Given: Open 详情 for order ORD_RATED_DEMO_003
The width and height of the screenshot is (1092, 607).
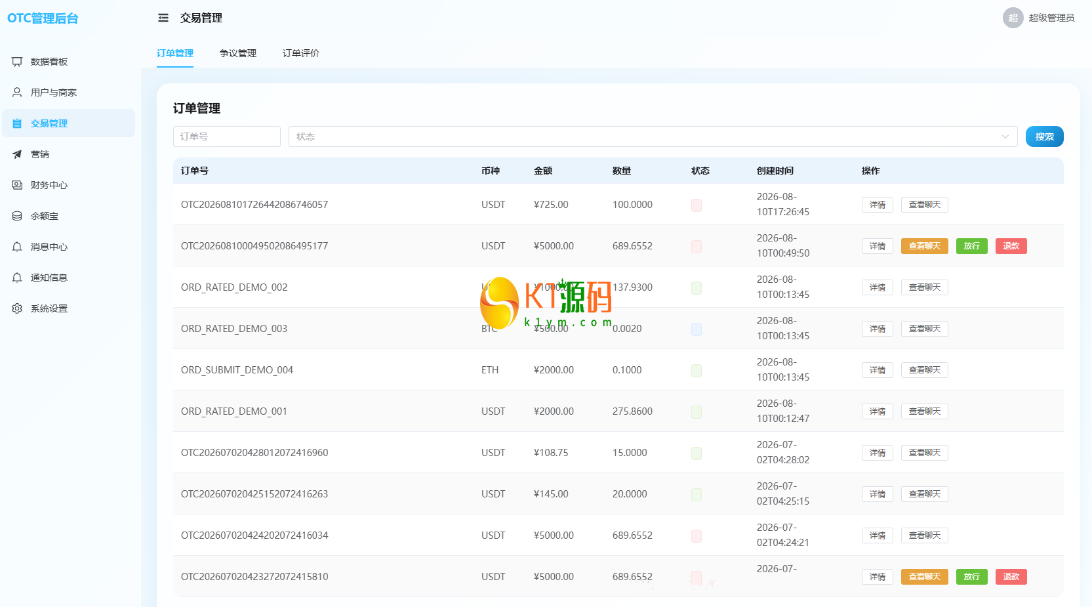Looking at the screenshot, I should pos(878,329).
